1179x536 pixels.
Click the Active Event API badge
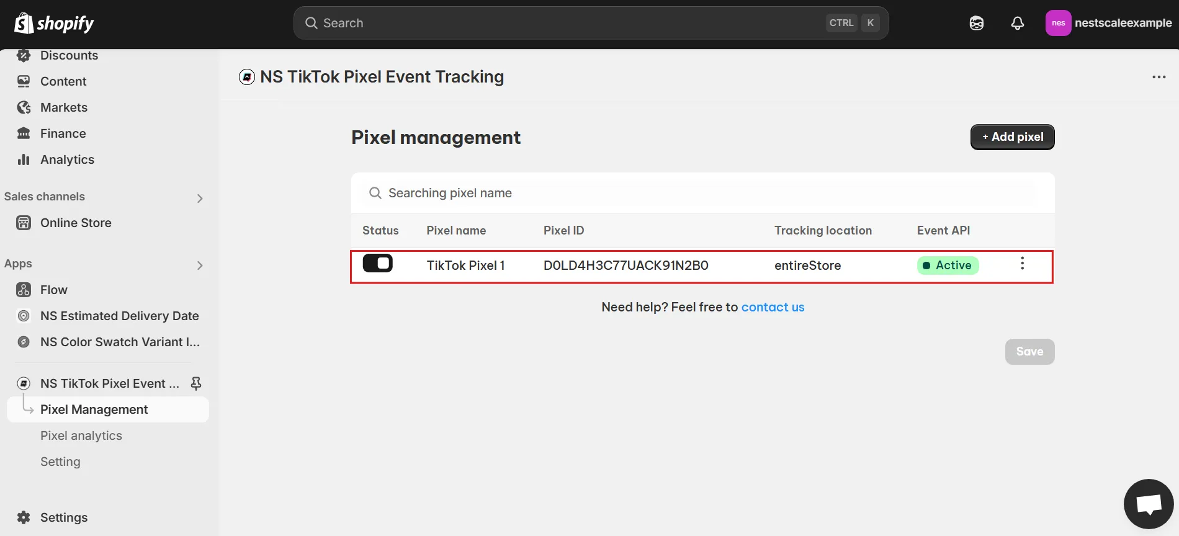948,266
